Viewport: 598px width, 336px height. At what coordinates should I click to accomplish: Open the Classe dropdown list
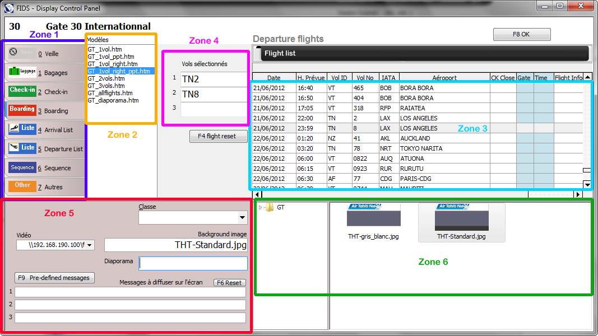pyautogui.click(x=242, y=217)
